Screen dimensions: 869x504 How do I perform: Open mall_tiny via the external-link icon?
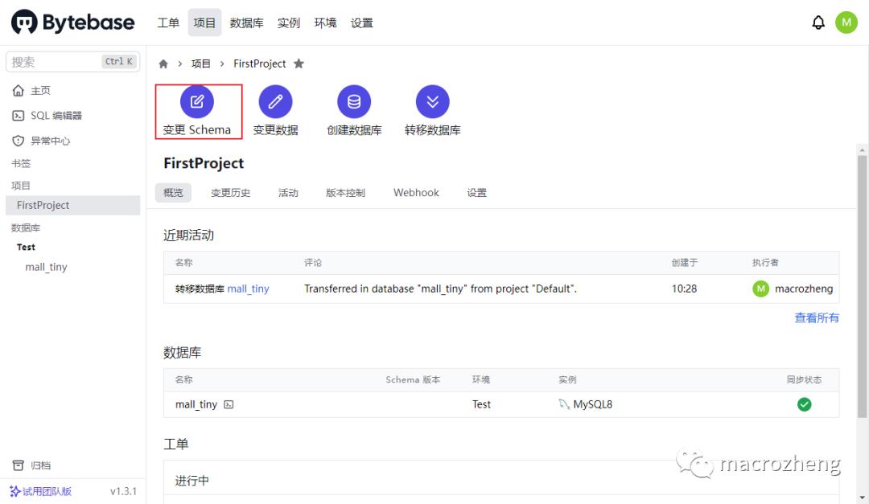pos(229,404)
